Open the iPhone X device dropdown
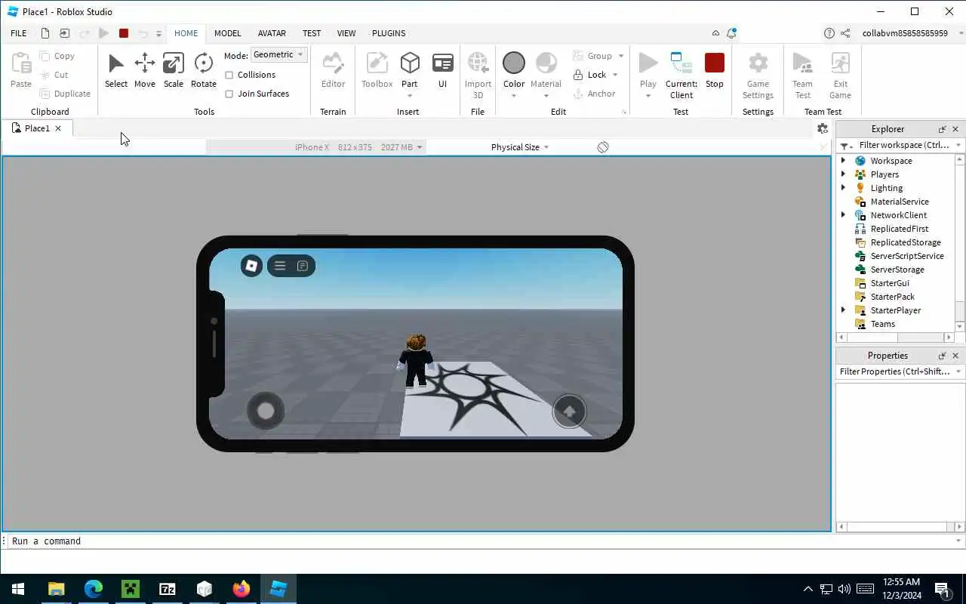This screenshot has height=604, width=966. click(x=316, y=147)
